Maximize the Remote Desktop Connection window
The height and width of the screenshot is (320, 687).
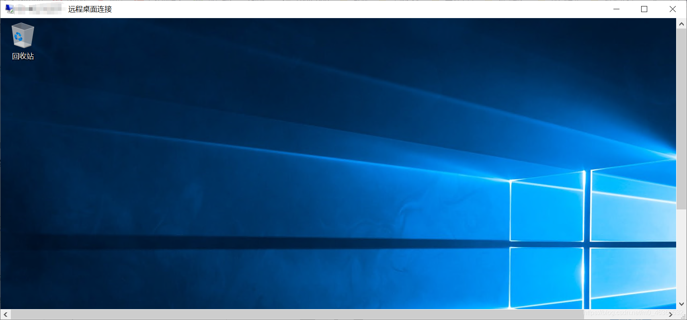point(644,9)
